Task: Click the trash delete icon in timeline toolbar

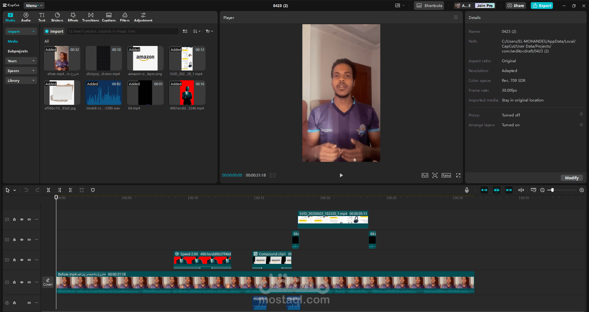Action: click(x=82, y=190)
